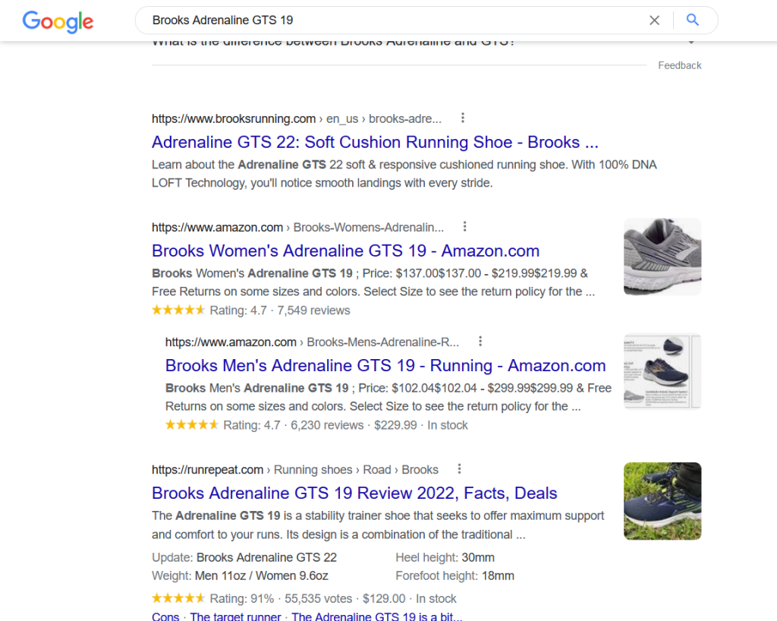Click the Cons sitelink under runrepeat
Viewport: 777px width, 621px height.
pyautogui.click(x=165, y=616)
